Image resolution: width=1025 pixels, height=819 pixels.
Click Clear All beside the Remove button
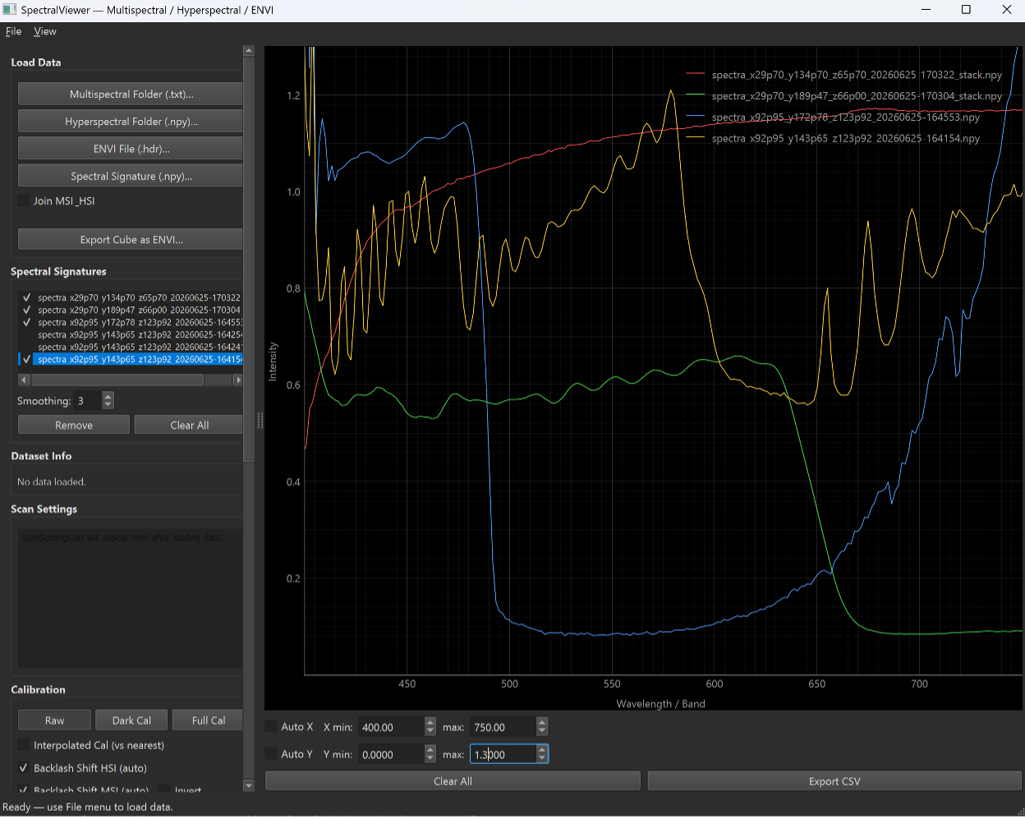tap(189, 425)
